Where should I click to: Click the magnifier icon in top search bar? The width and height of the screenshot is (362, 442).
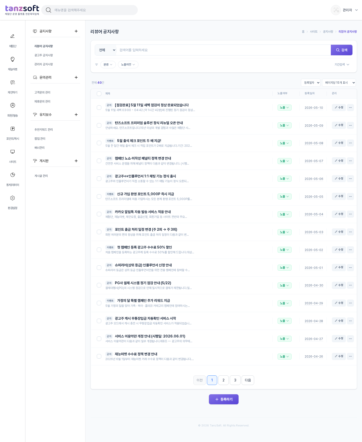click(49, 10)
